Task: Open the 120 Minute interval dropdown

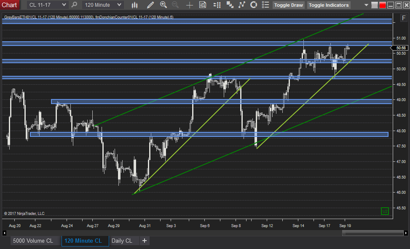Action: click(103, 5)
